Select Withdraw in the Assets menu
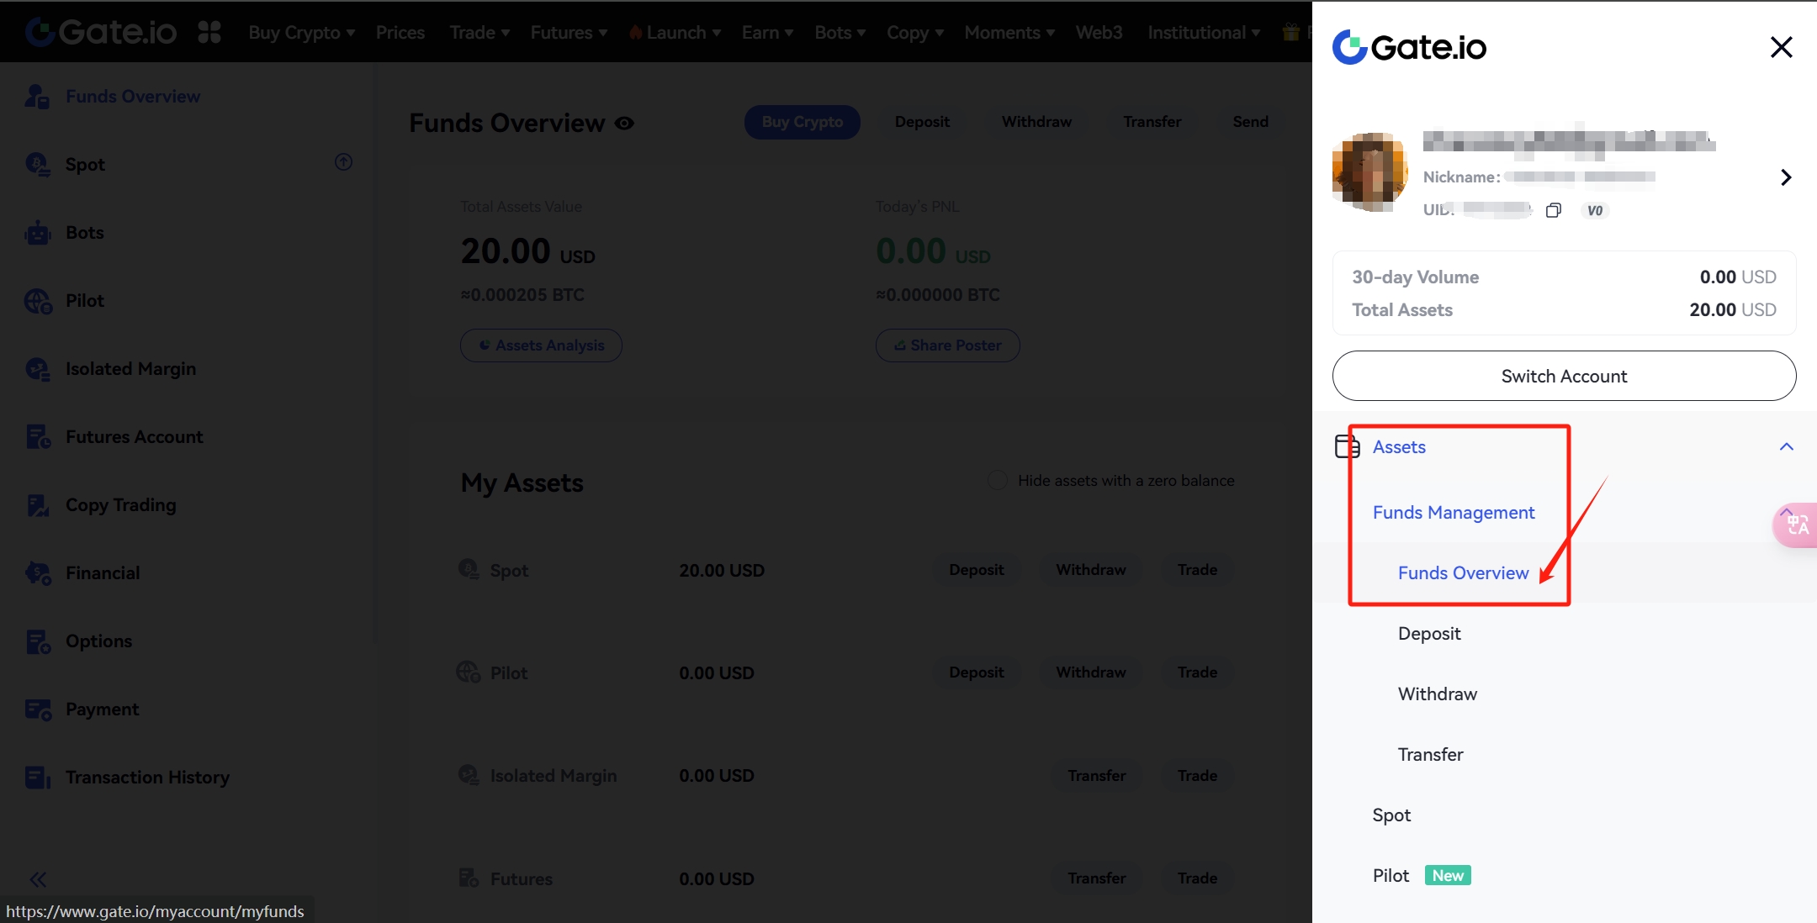This screenshot has width=1817, height=923. click(x=1438, y=694)
